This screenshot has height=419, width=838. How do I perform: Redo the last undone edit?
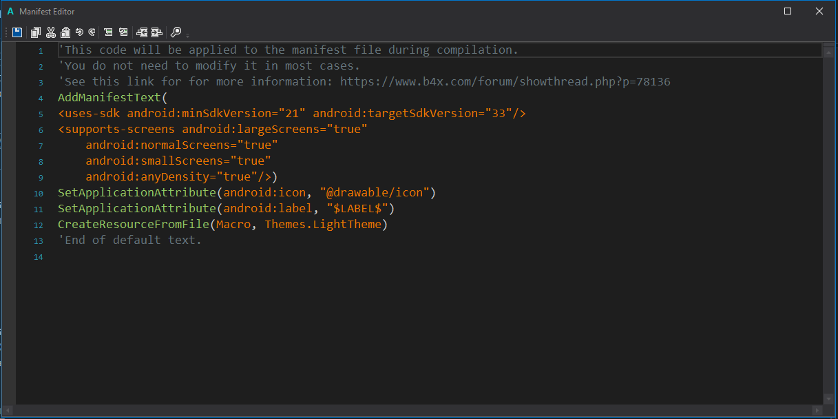click(92, 32)
